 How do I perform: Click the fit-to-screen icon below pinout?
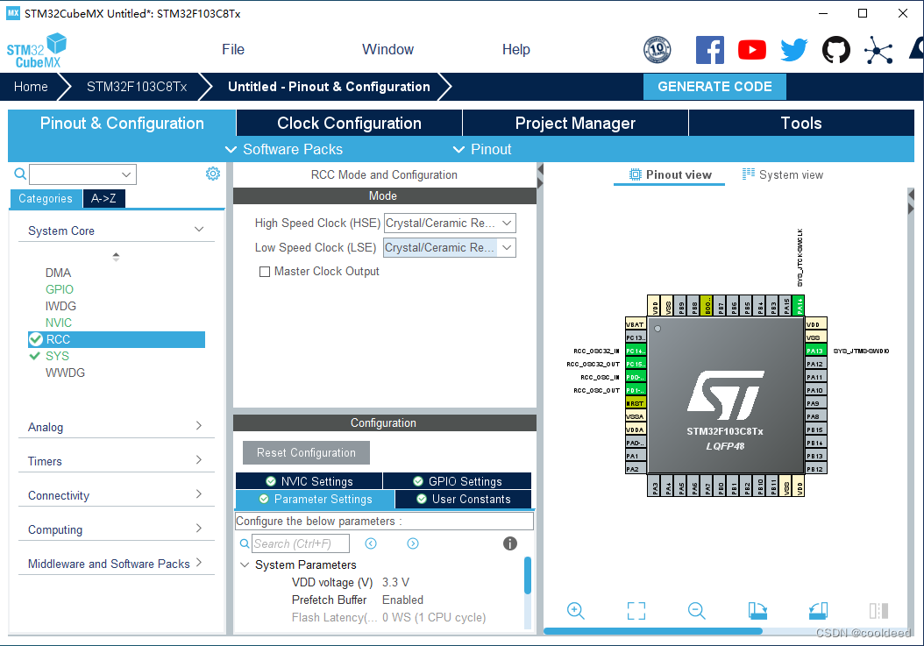[636, 611]
